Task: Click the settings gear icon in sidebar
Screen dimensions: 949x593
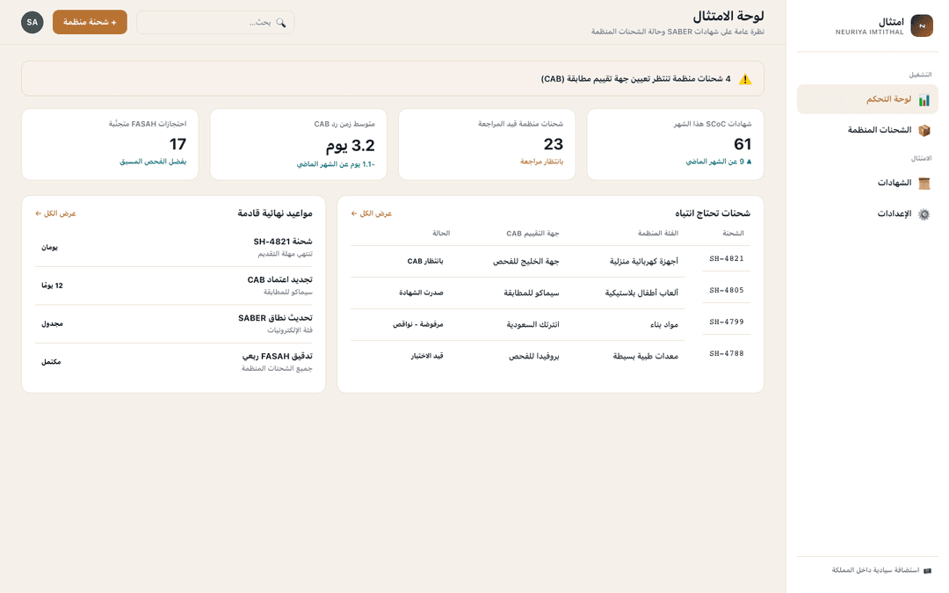Action: [924, 214]
